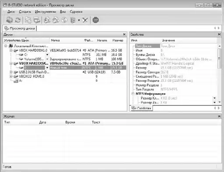Expand the USB 2.0 USB Flash tree node
The width and height of the screenshot is (224, 172).
coord(11,72)
